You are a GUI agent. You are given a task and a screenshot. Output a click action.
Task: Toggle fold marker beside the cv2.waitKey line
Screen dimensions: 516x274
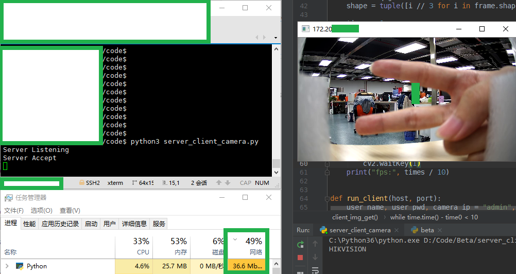click(327, 164)
